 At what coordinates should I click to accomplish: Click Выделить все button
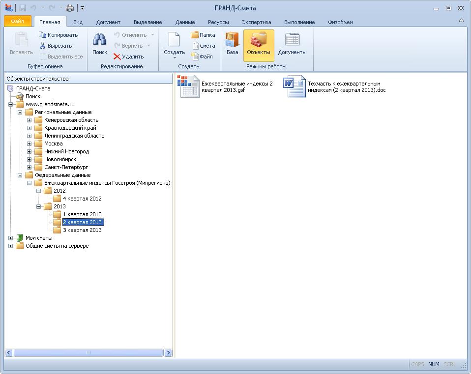tap(61, 57)
